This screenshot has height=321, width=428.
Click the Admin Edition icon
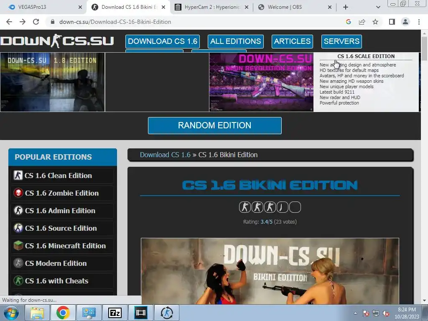click(x=18, y=211)
